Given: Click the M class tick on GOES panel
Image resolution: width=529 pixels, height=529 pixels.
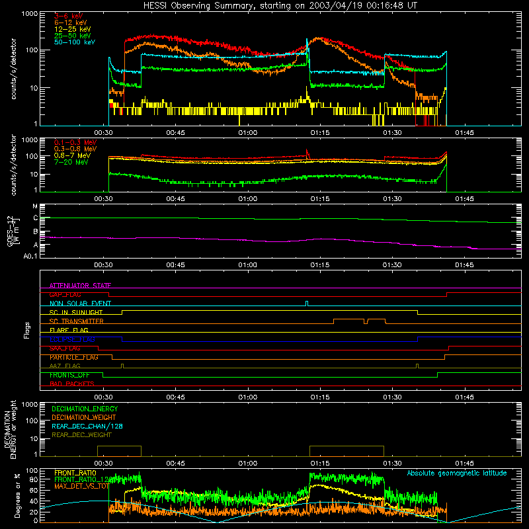Looking at the screenshot, I should tap(35, 206).
